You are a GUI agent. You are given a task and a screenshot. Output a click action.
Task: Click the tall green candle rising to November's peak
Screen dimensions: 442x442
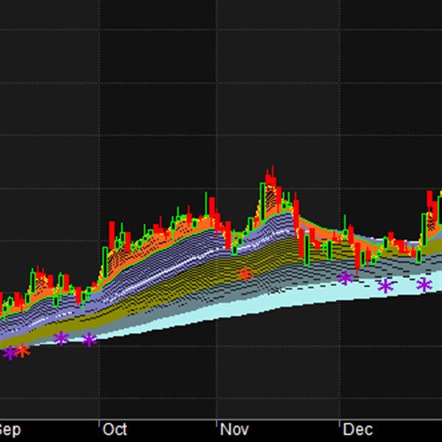[x=262, y=202]
